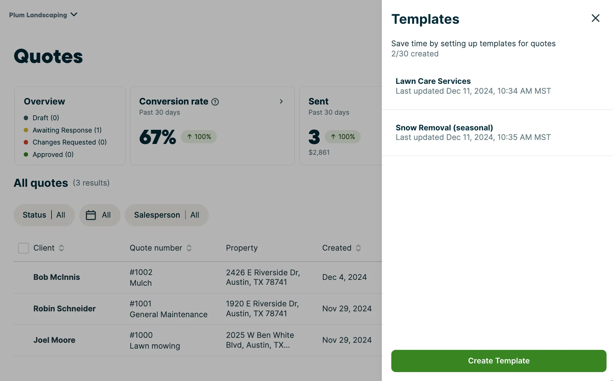613x381 pixels.
Task: Click 2426 E Riverside Dr property
Action: pyautogui.click(x=263, y=277)
